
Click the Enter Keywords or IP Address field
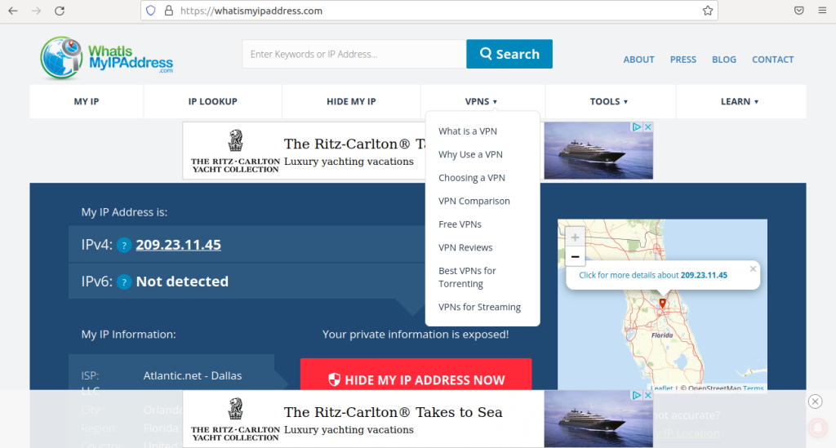tap(354, 54)
